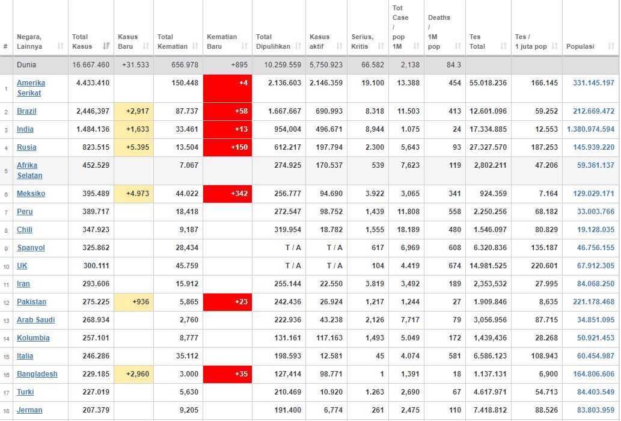Screen dimensions: 621x421
Task: Sort by Total Dipulihkan column arrow icon
Action: tap(298, 46)
